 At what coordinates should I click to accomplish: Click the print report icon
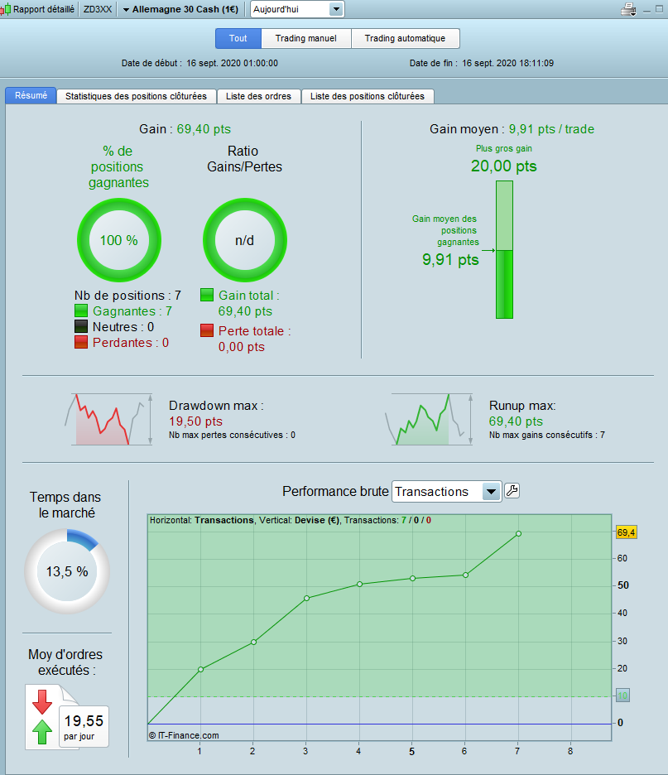[x=628, y=9]
